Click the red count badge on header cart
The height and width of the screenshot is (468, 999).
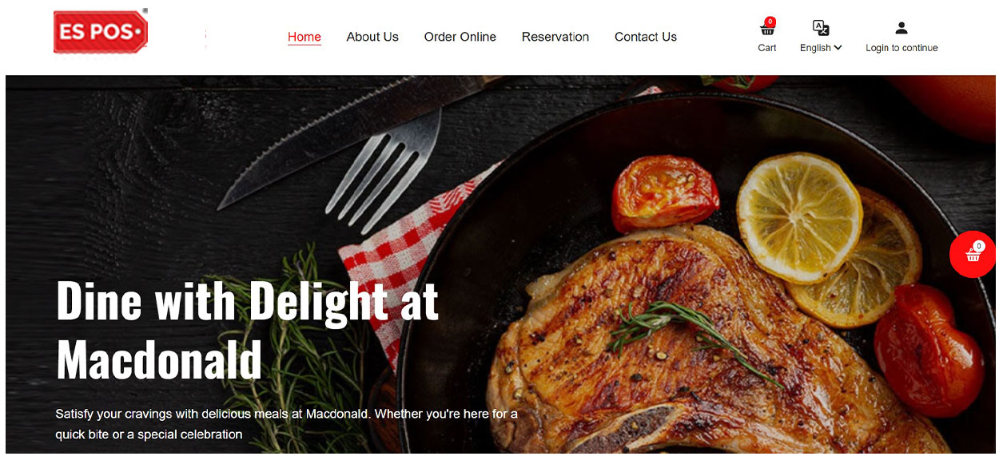click(770, 22)
